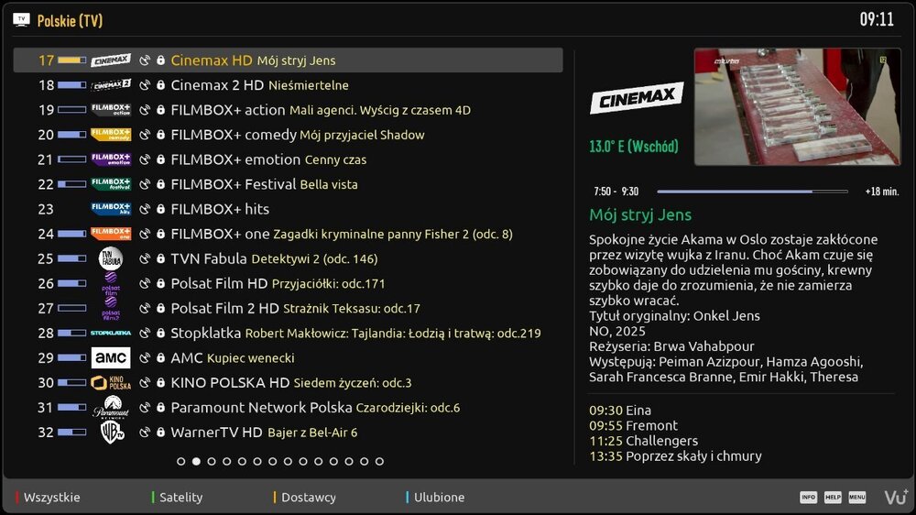
Task: Click the FILMBOX+ hits channel logo
Action: pyautogui.click(x=111, y=209)
